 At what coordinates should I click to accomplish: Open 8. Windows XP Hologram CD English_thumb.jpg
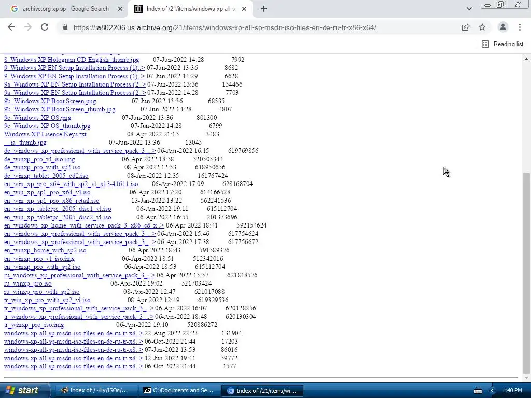coord(72,60)
